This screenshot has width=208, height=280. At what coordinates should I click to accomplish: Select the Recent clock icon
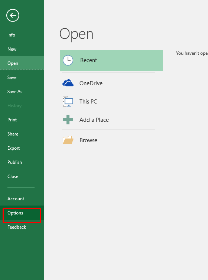pos(68,60)
